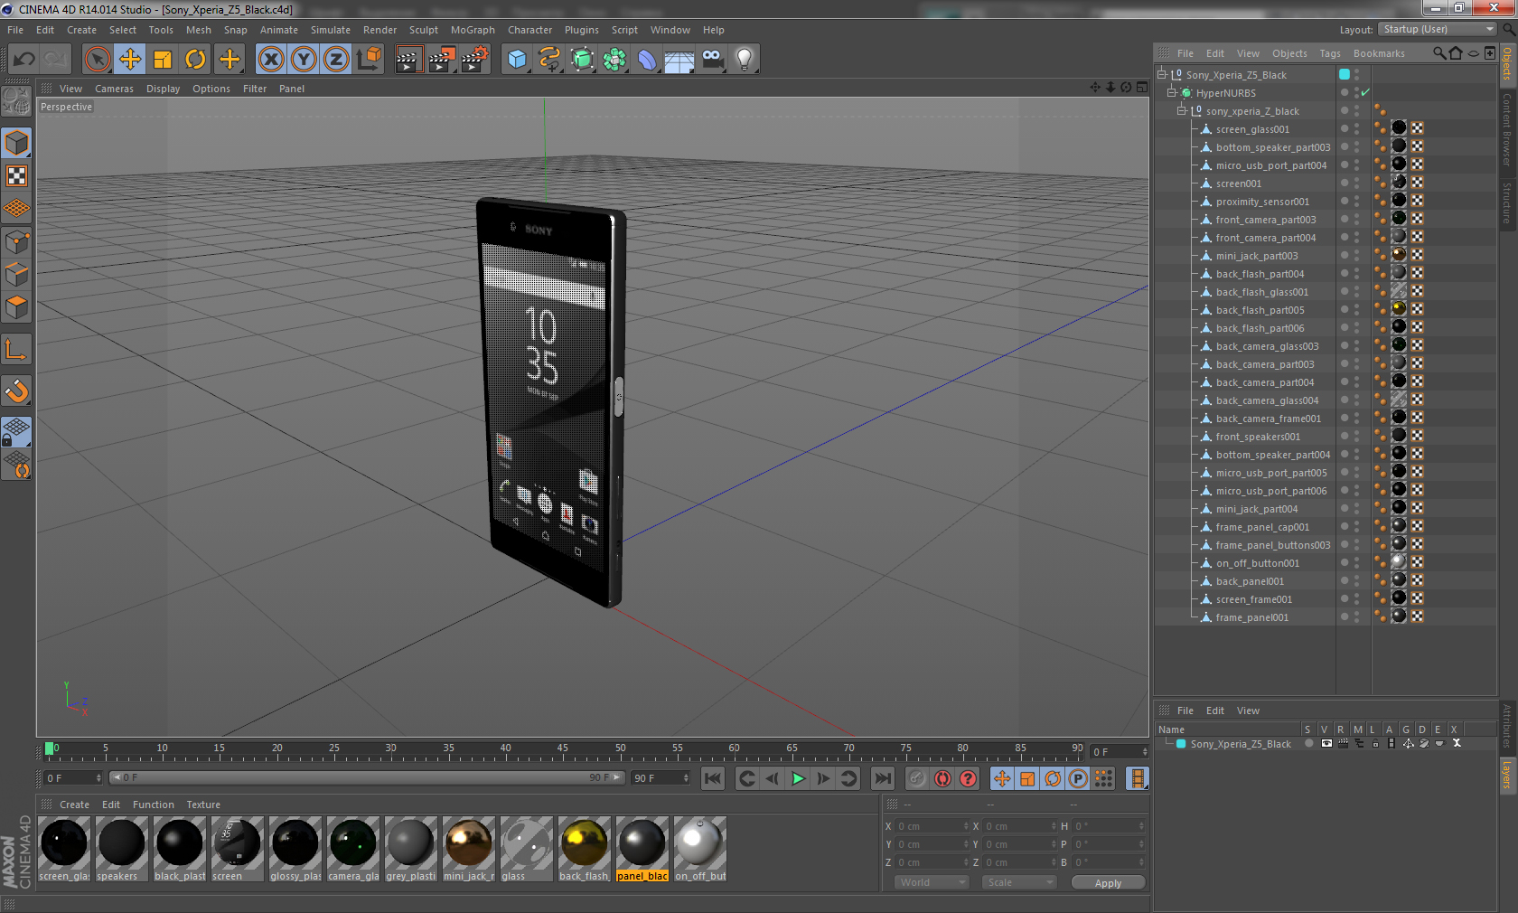Select the mini_jack material swatch
This screenshot has width=1518, height=913.
(x=469, y=849)
